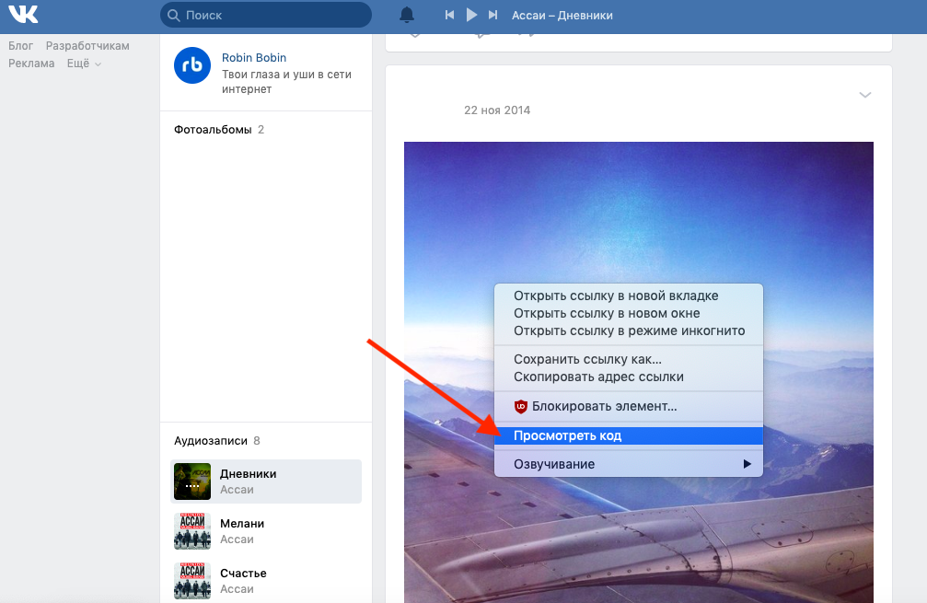The width and height of the screenshot is (927, 603).
Task: Click the uBlock 'Блокировать элемент' menu entry
Action: tap(604, 406)
